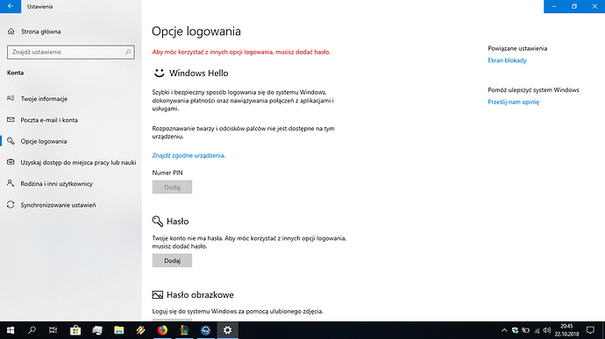Click the Powiązane ustawienia heading
This screenshot has width=605, height=339.
click(517, 48)
